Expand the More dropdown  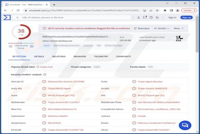coord(179,29)
